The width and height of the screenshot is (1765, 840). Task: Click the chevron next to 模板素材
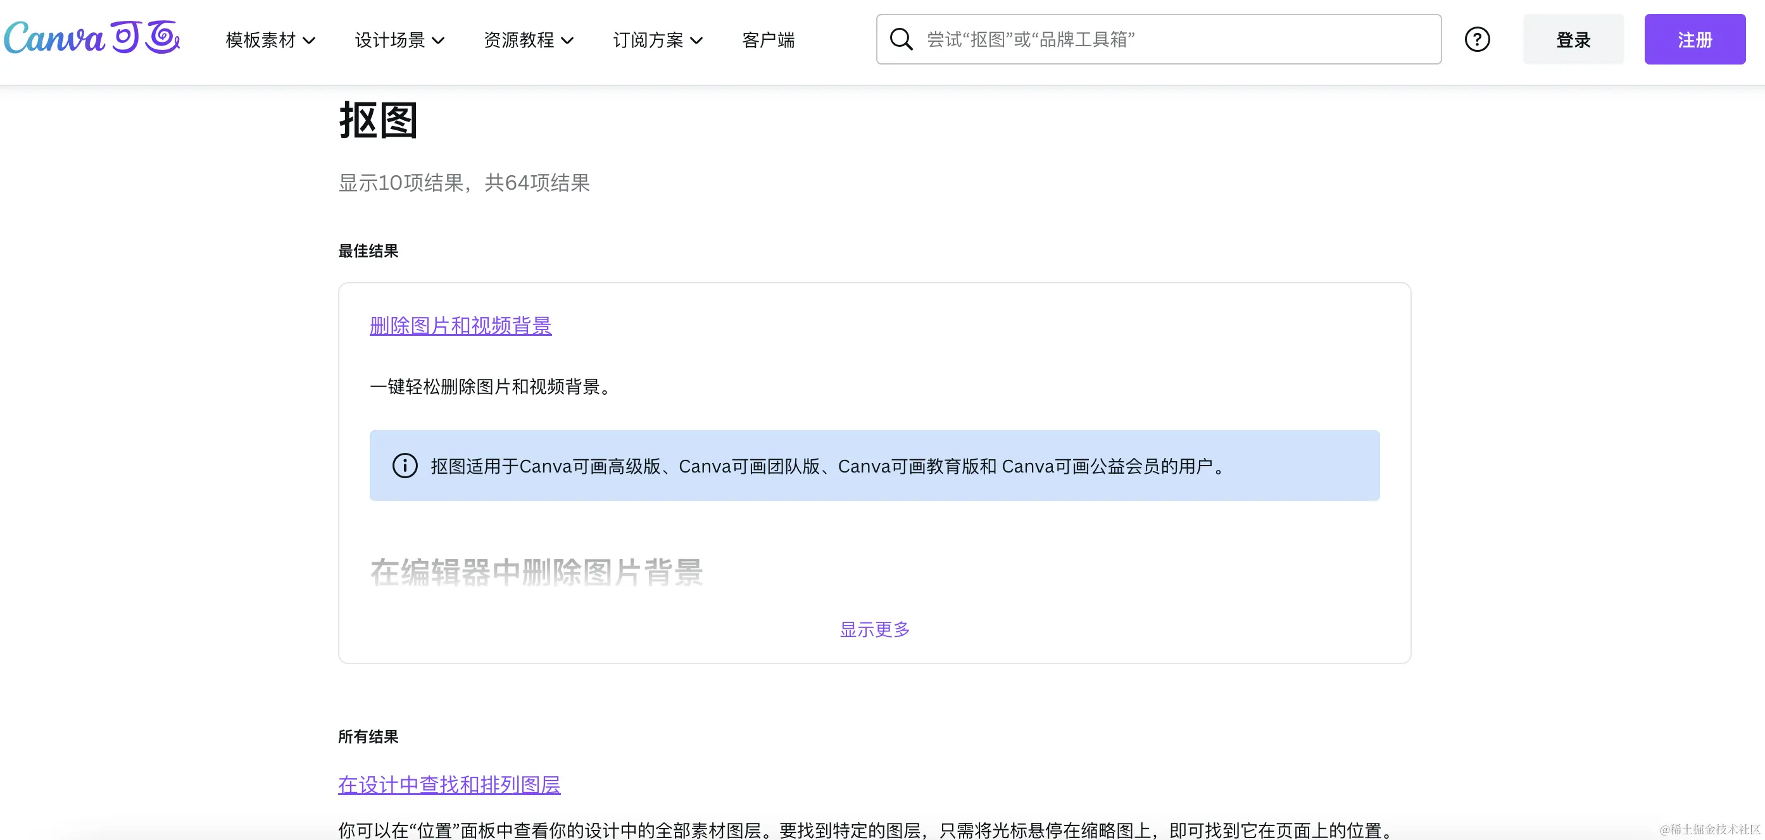pyautogui.click(x=310, y=41)
